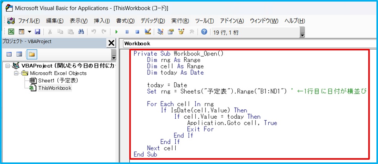
Task: Click the Dim cell As Range line
Action: 175,66
